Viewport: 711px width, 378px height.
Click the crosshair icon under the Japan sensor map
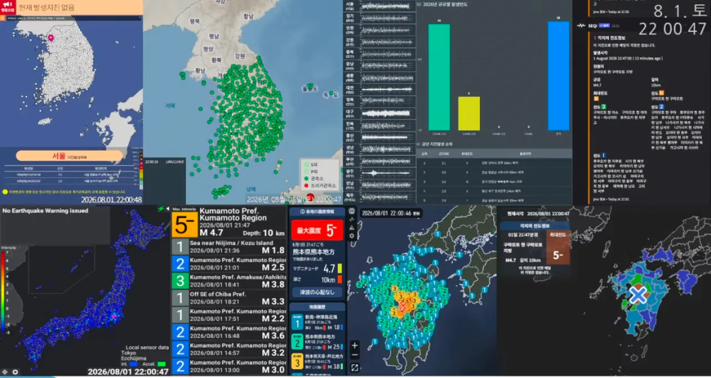tap(5, 372)
